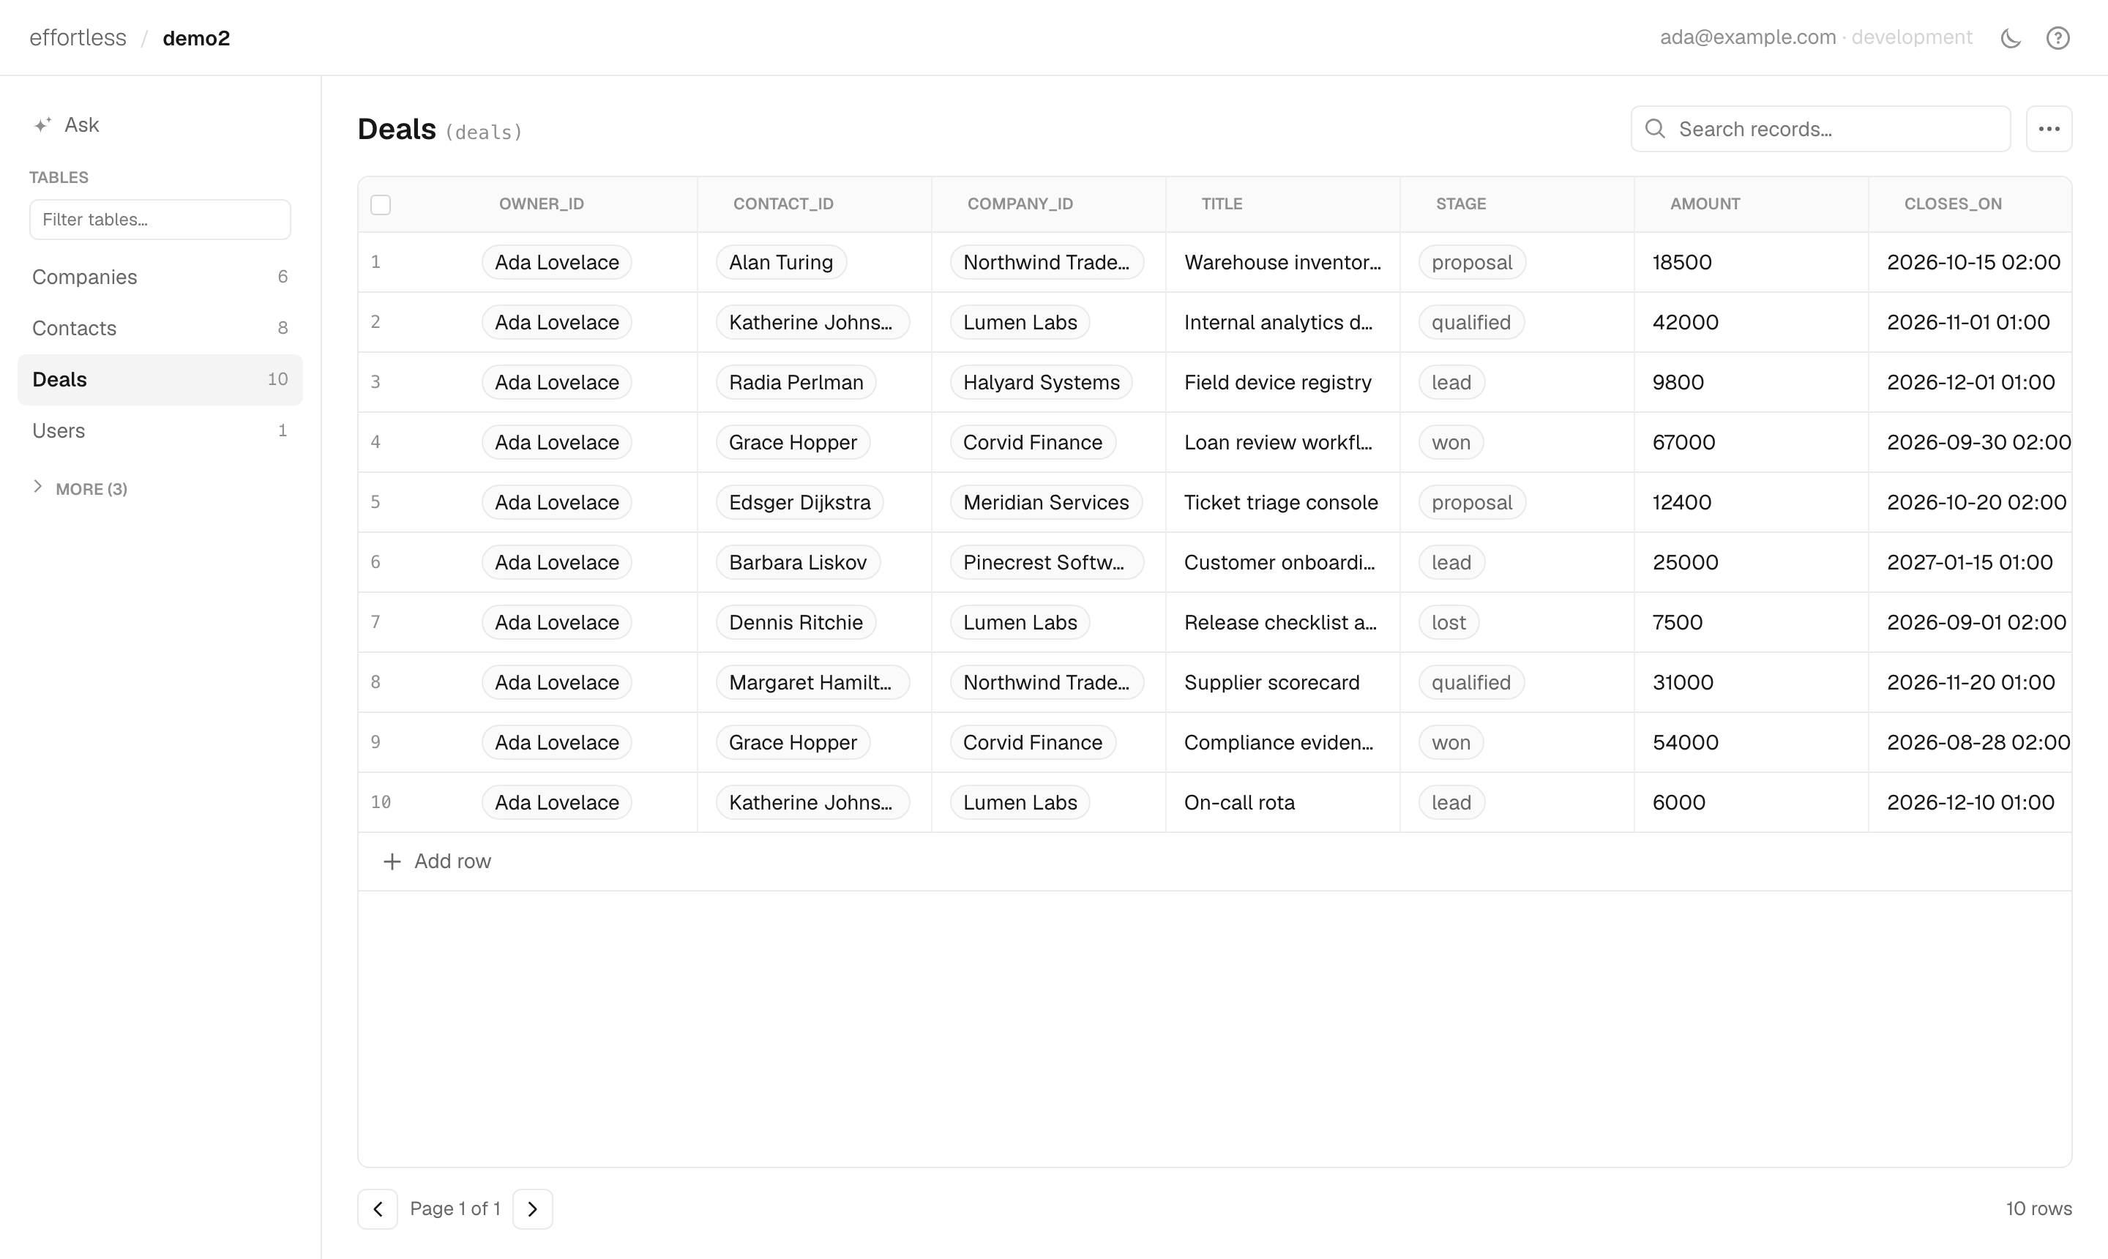Sort by the AMOUNT column header
Image resolution: width=2108 pixels, height=1259 pixels.
click(x=1704, y=203)
